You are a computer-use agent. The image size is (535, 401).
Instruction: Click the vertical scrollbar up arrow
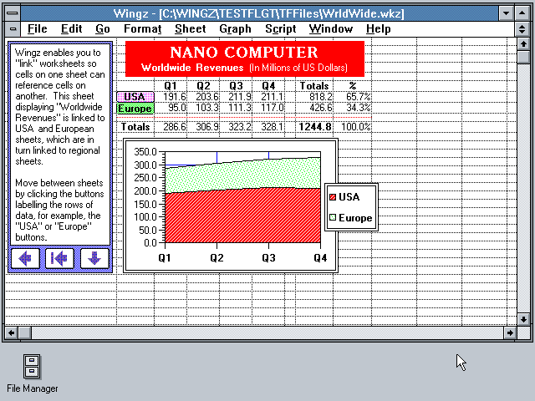click(x=523, y=44)
